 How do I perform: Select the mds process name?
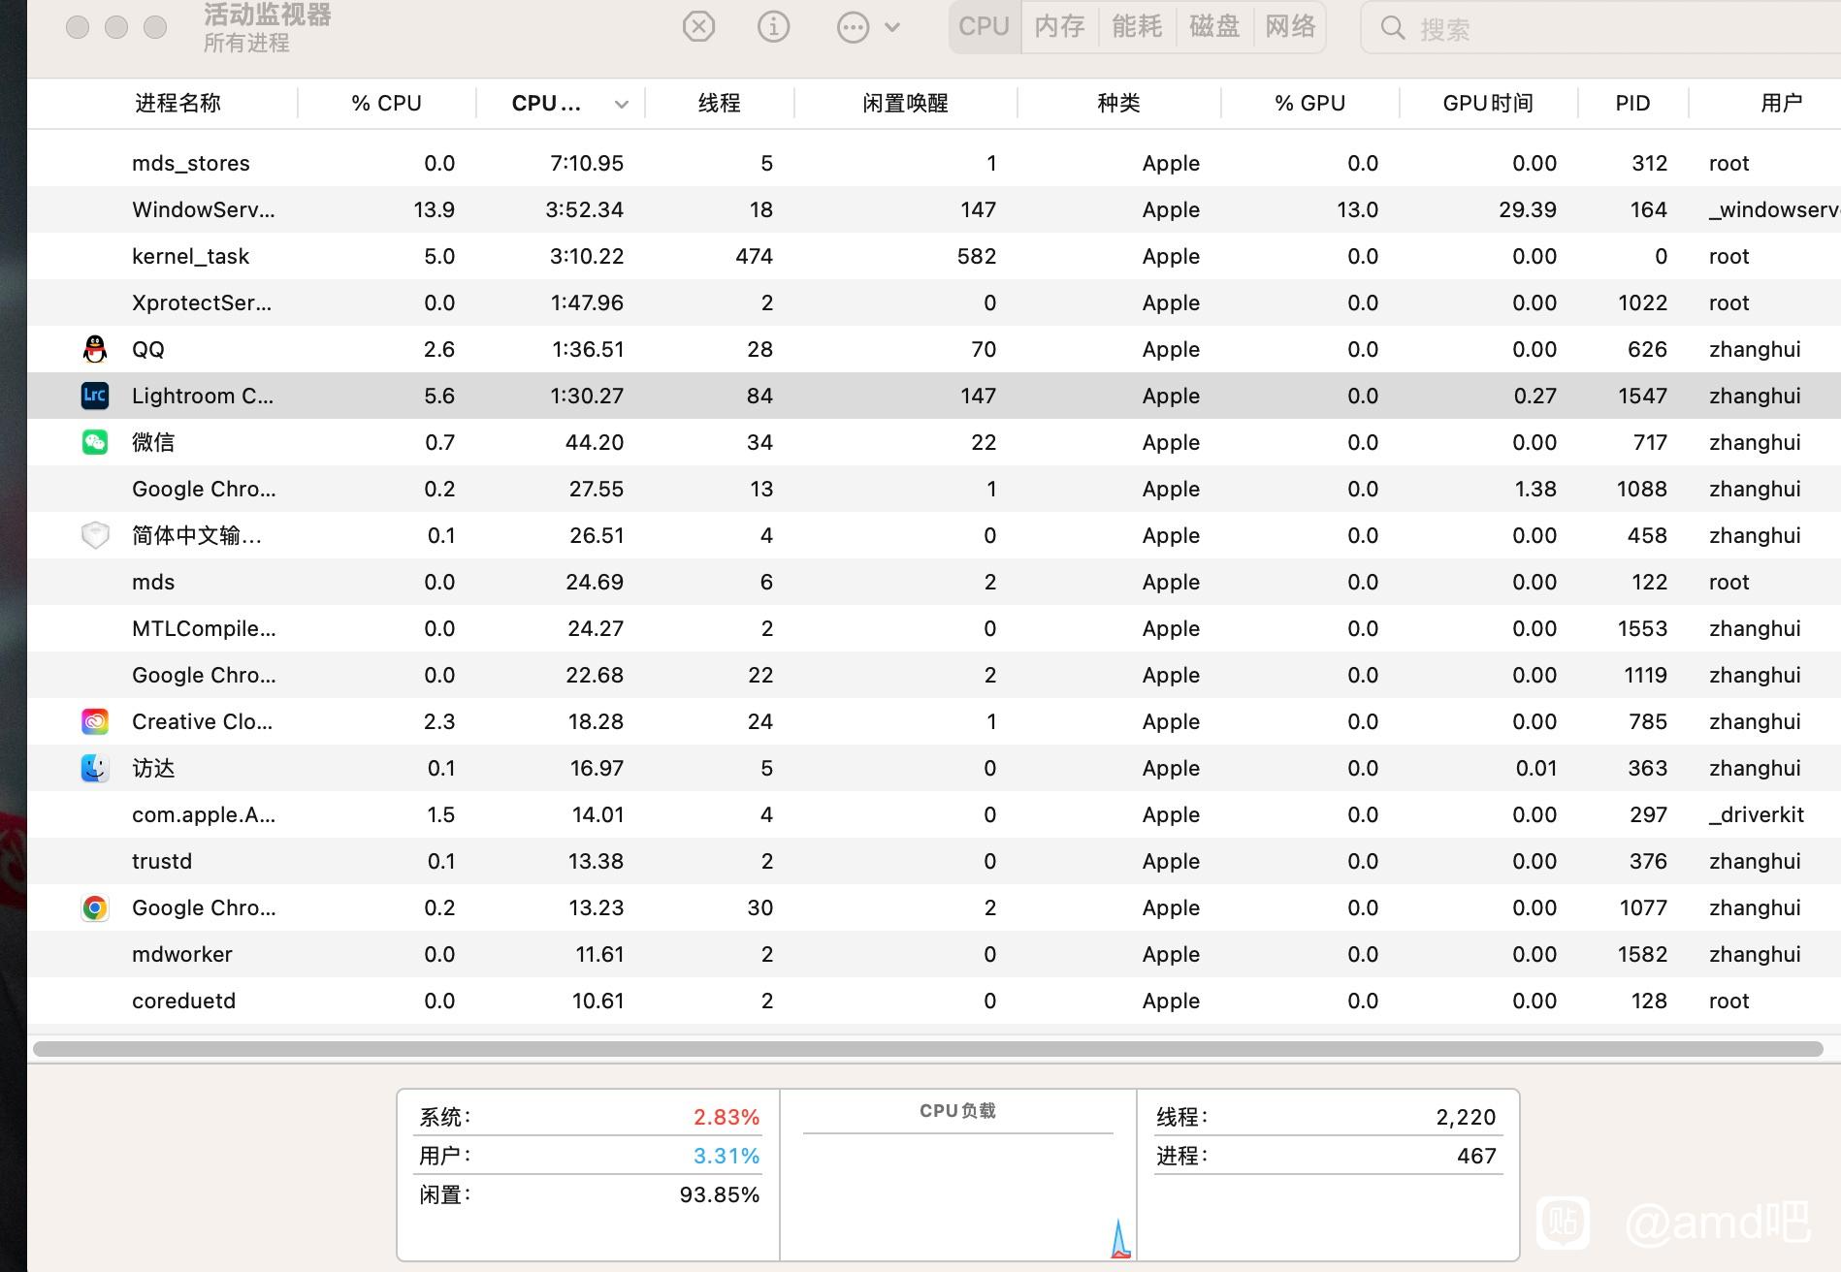(153, 582)
